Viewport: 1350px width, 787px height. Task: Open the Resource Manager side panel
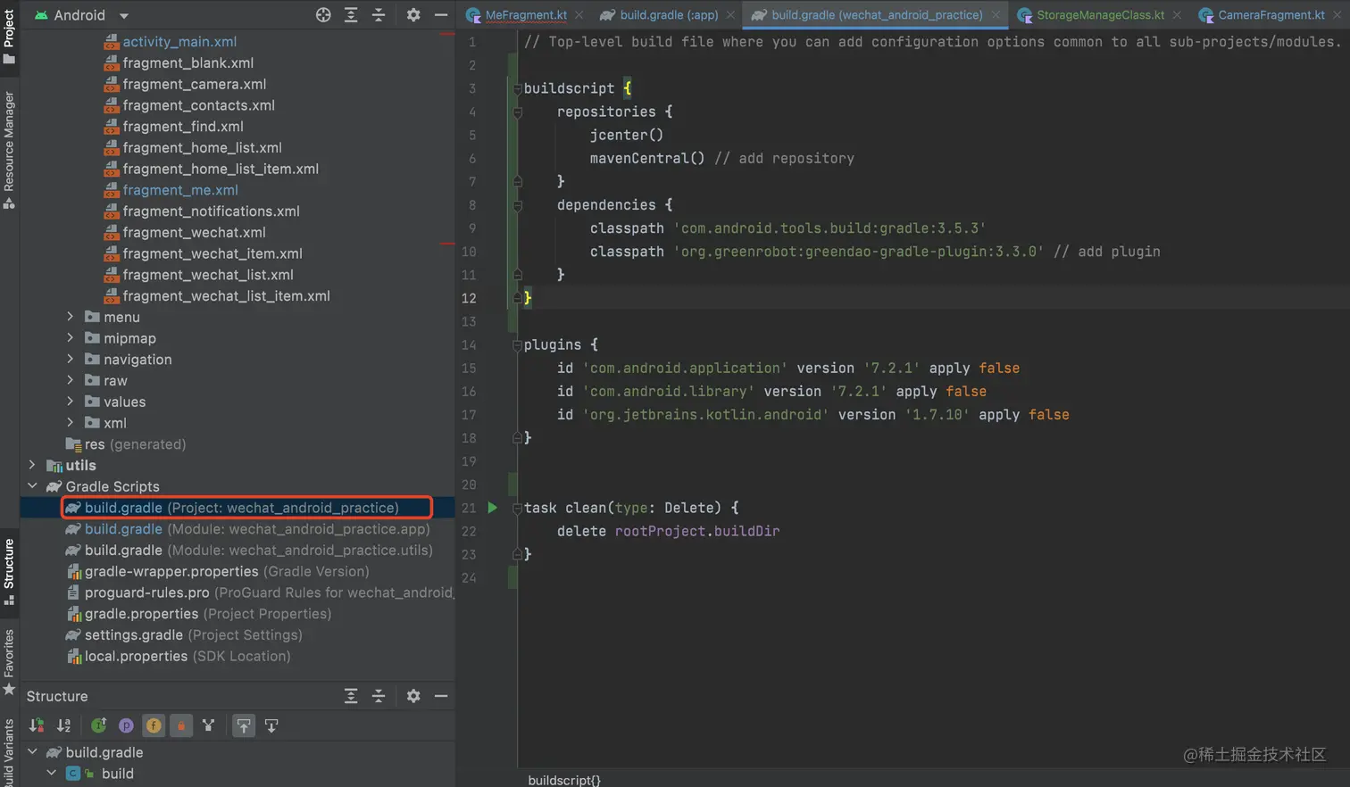pyautogui.click(x=9, y=147)
